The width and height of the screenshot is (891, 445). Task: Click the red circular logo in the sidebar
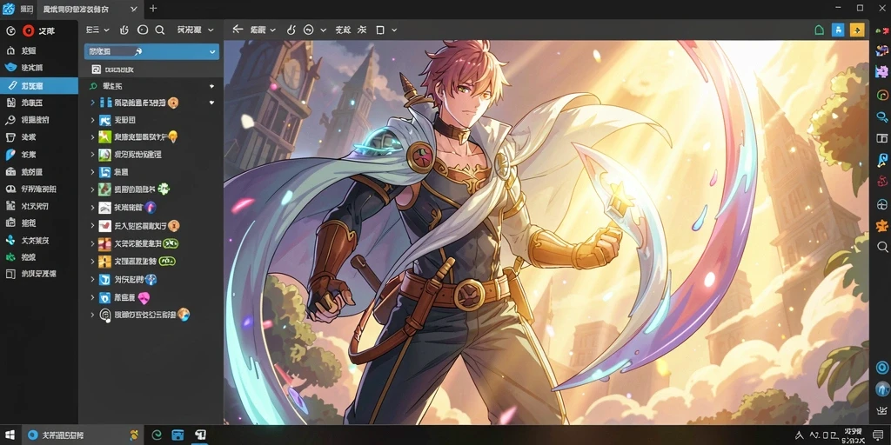(29, 30)
